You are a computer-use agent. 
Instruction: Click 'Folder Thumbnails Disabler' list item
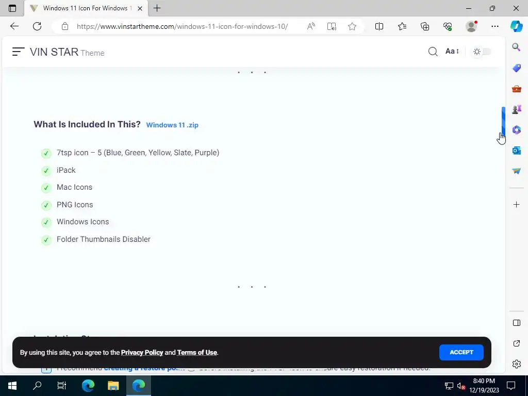pyautogui.click(x=103, y=239)
